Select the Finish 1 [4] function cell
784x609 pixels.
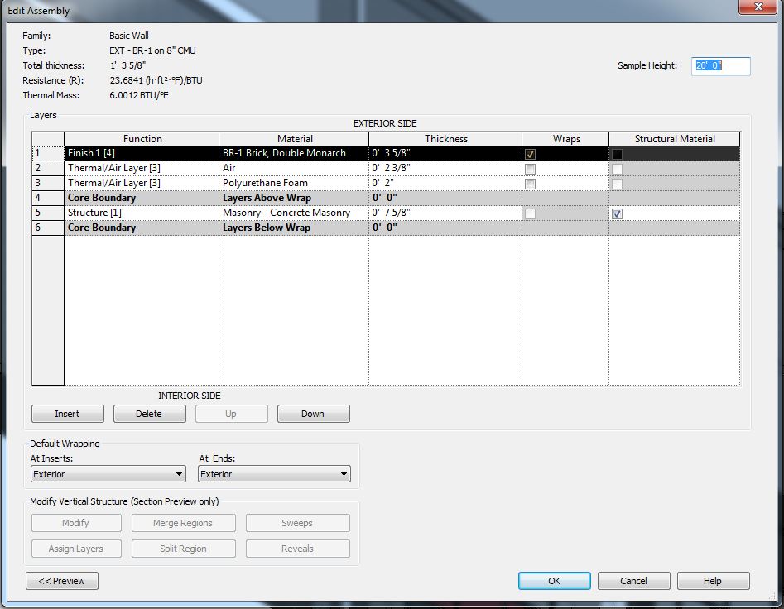tap(142, 153)
